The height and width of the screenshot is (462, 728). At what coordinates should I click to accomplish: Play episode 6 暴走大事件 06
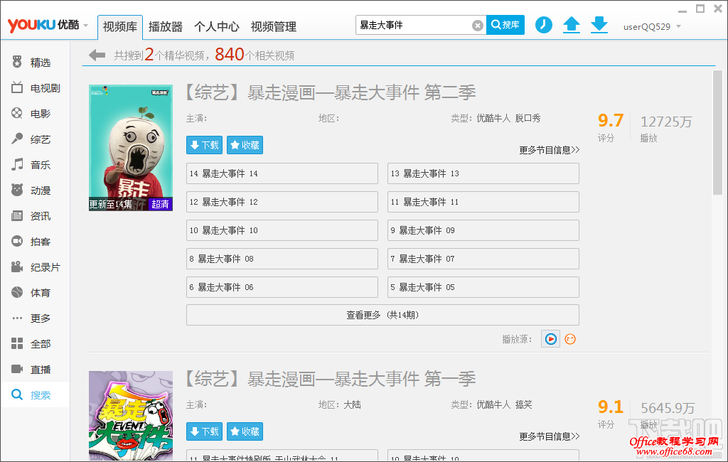coord(282,287)
